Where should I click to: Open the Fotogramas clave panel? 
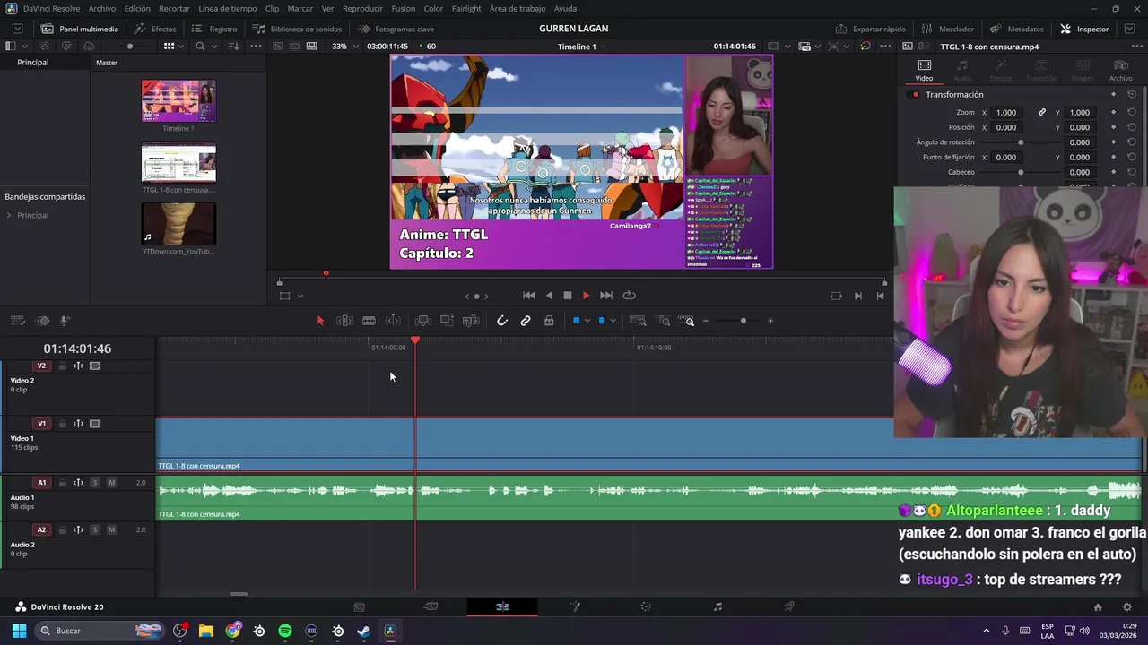pyautogui.click(x=396, y=29)
